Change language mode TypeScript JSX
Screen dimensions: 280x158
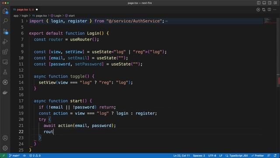237,155
